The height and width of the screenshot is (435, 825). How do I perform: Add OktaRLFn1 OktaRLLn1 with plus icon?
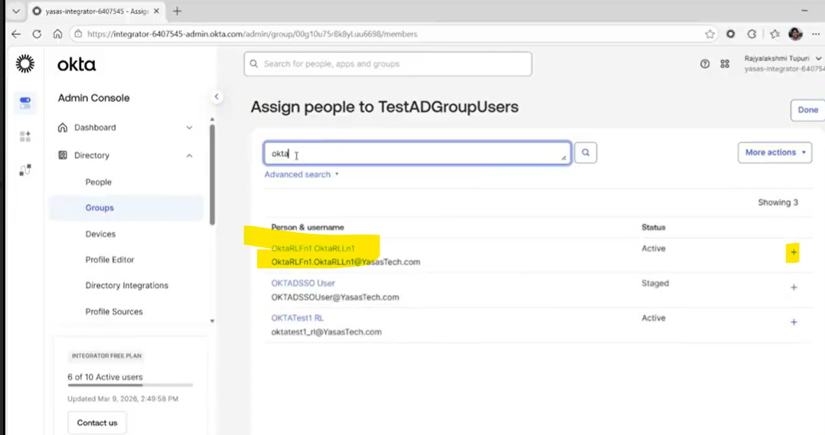(794, 253)
